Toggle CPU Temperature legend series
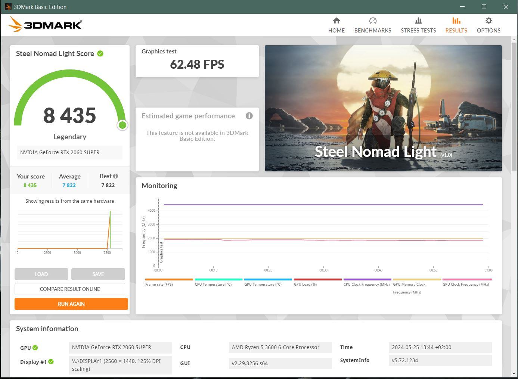The height and width of the screenshot is (379, 518). pyautogui.click(x=218, y=282)
